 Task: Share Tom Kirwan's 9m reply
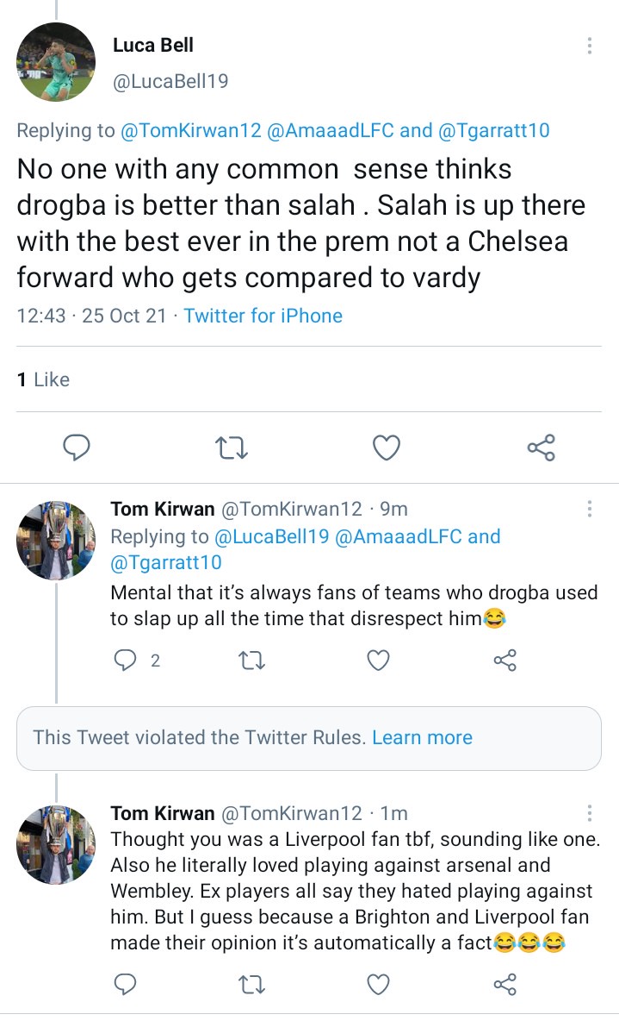point(505,661)
